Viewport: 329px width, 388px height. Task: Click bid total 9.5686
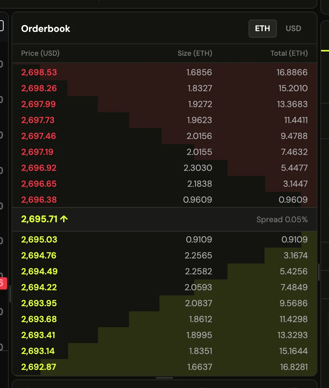pos(293,303)
